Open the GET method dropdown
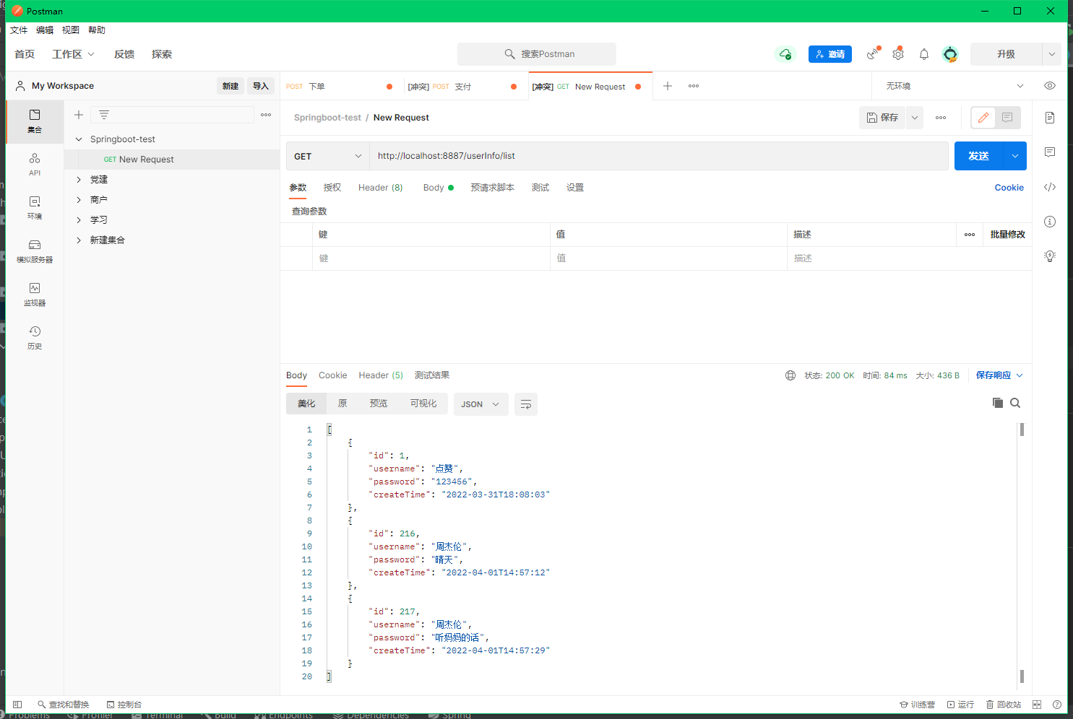This screenshot has width=1073, height=719. tap(328, 156)
